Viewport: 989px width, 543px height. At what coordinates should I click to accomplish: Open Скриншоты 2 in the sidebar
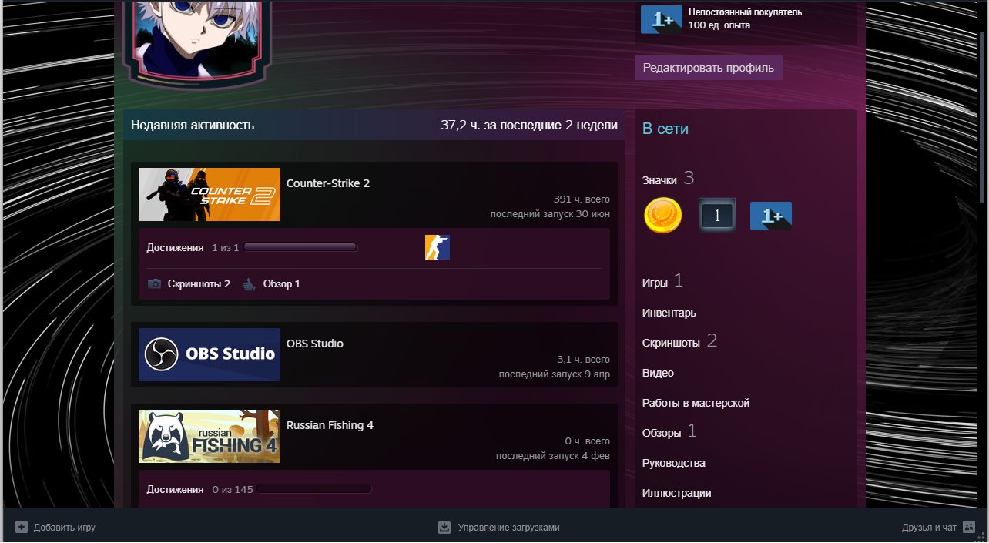coord(679,341)
